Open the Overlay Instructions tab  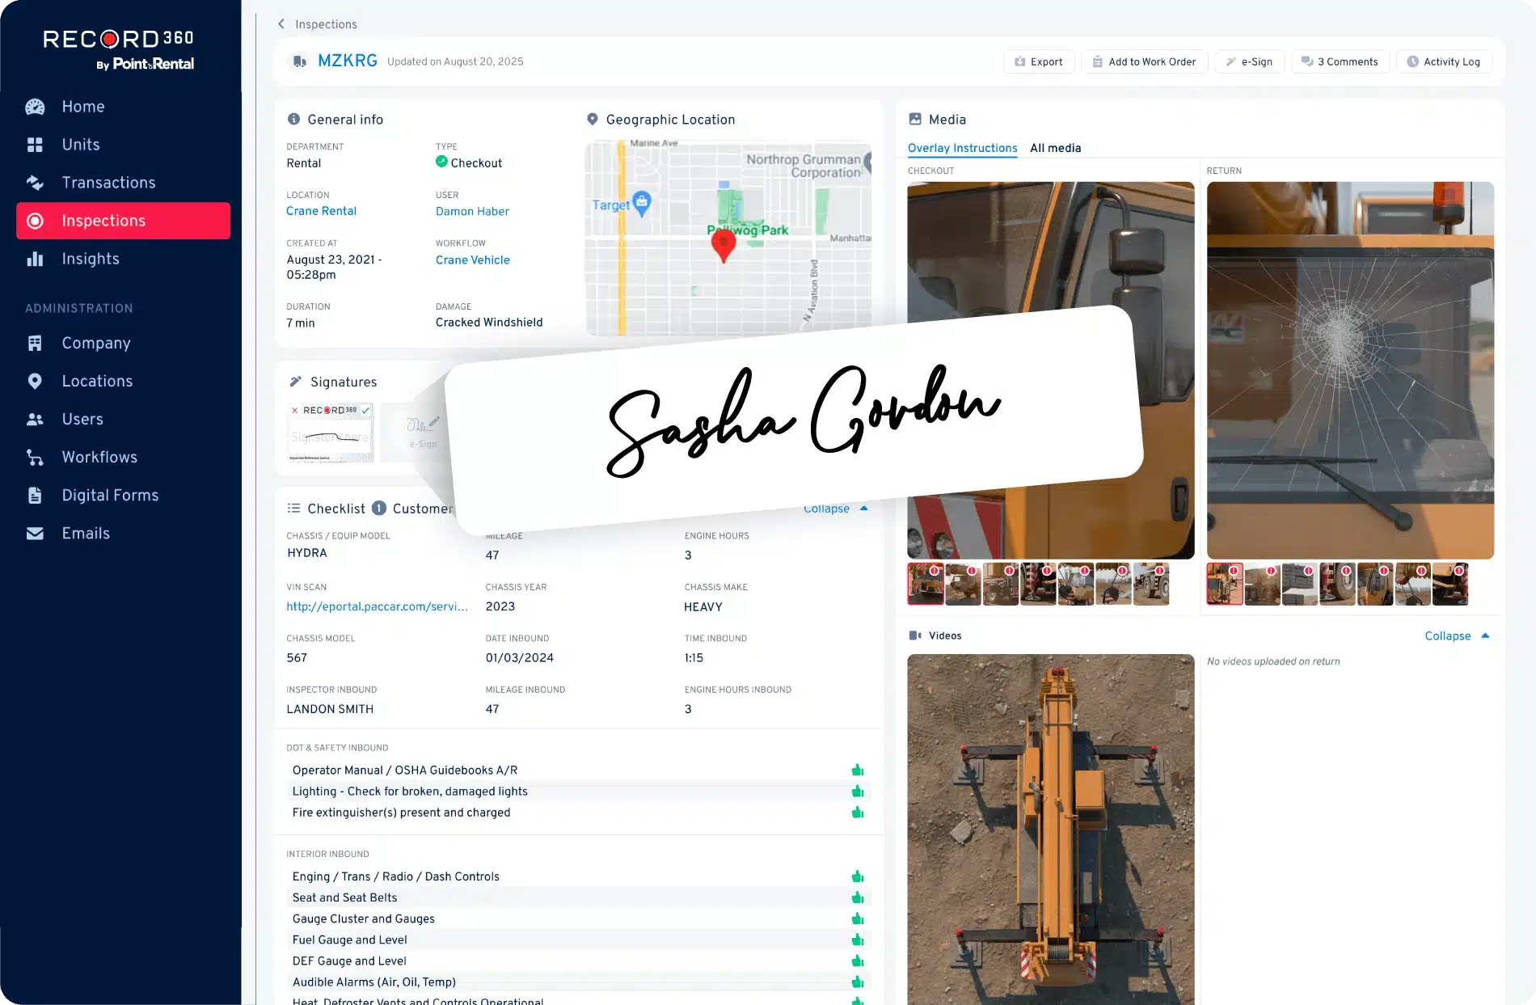coord(962,148)
